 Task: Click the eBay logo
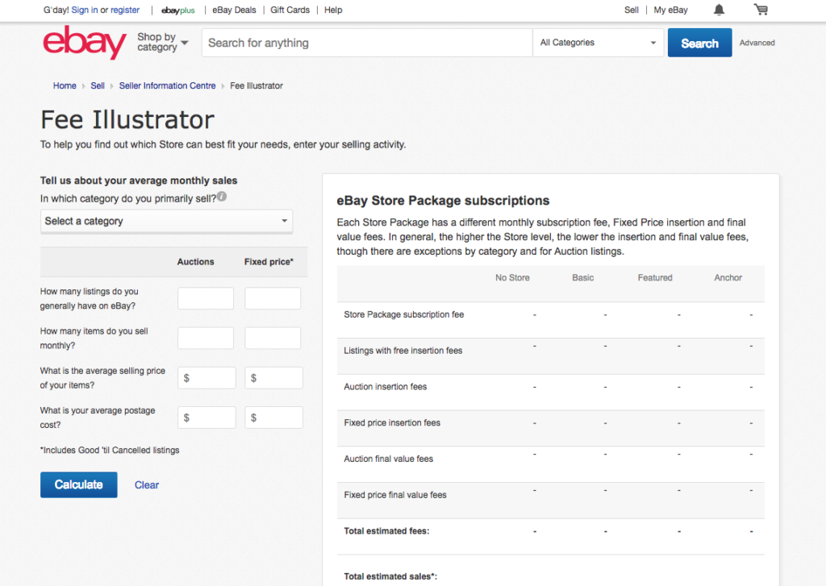84,42
